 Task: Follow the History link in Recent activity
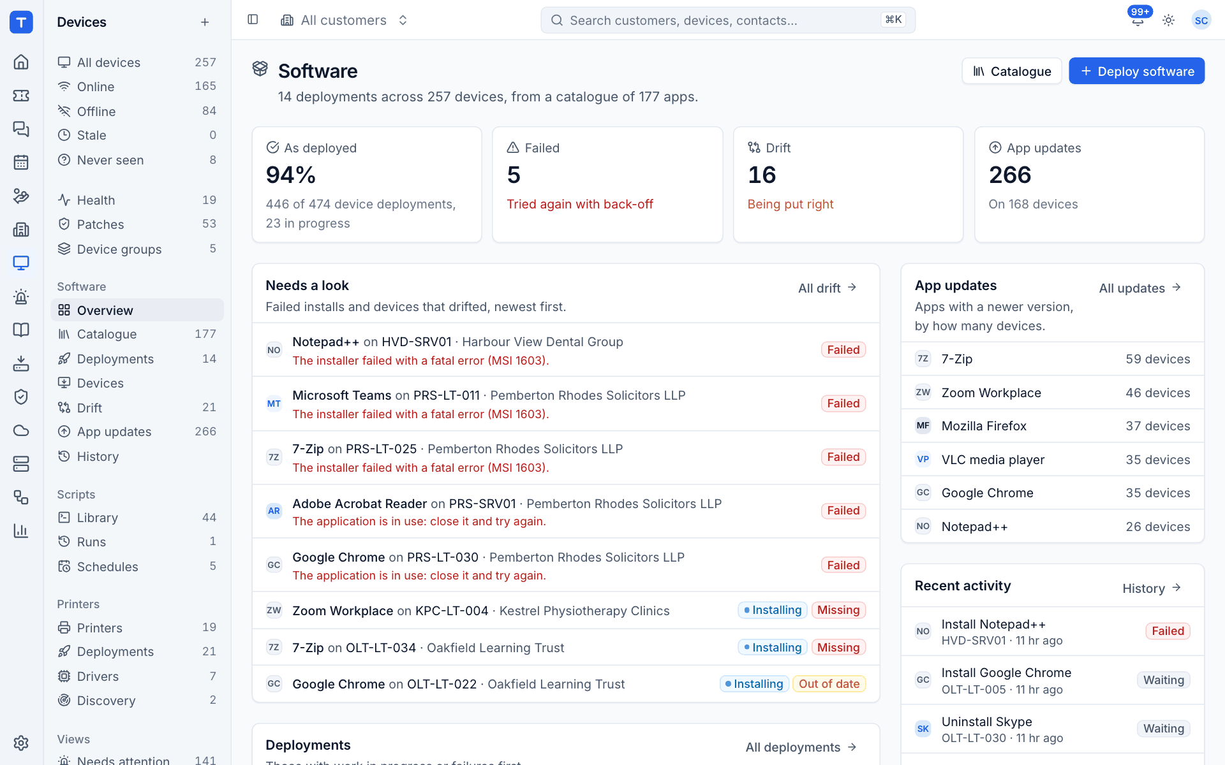coord(1152,588)
